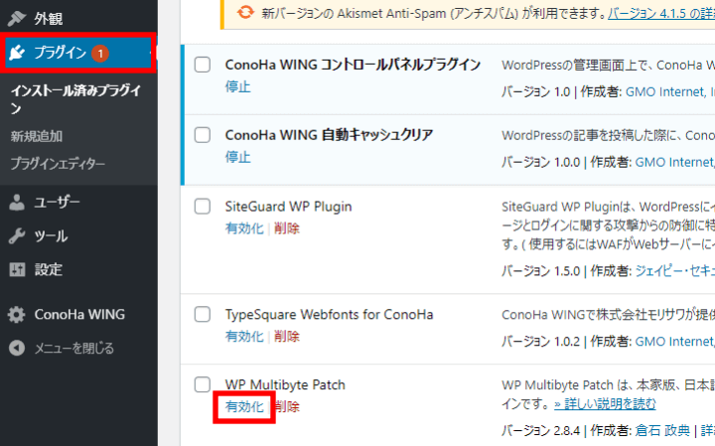Open GMO Internet author link for 自動キャッシュクリア

coord(675,162)
